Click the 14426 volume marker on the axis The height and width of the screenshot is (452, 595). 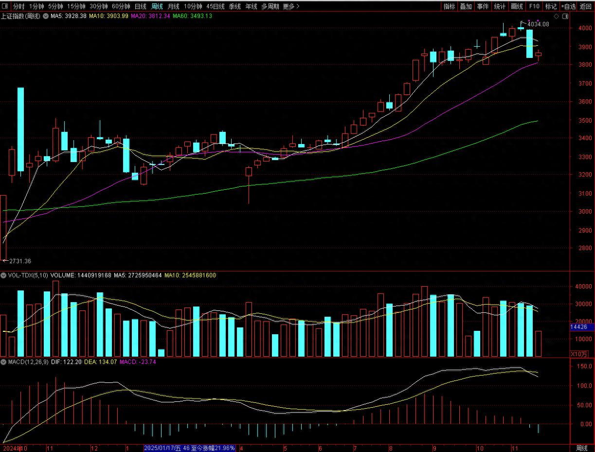pos(581,327)
